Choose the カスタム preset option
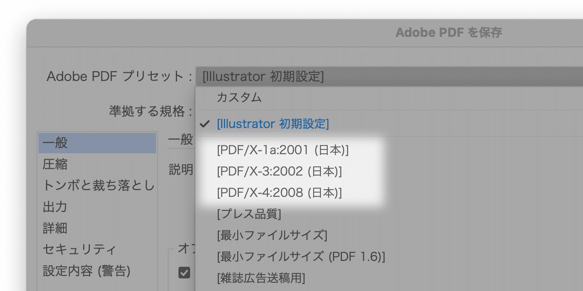The height and width of the screenshot is (291, 583). 239,97
